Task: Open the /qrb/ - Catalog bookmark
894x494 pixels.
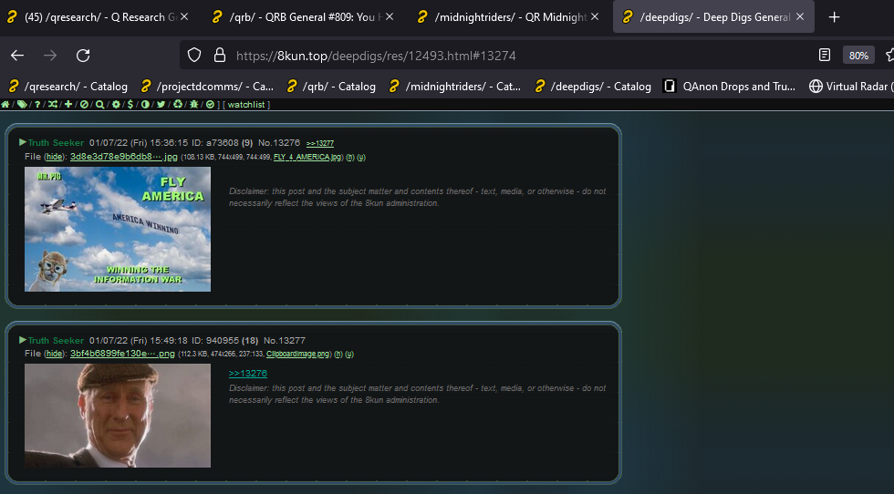Action: tap(331, 86)
